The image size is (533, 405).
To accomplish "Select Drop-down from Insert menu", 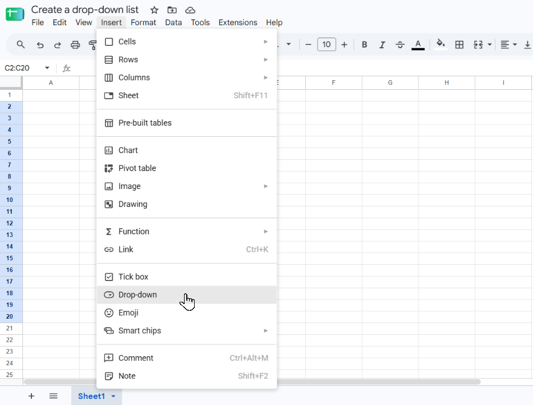I will [187, 294].
